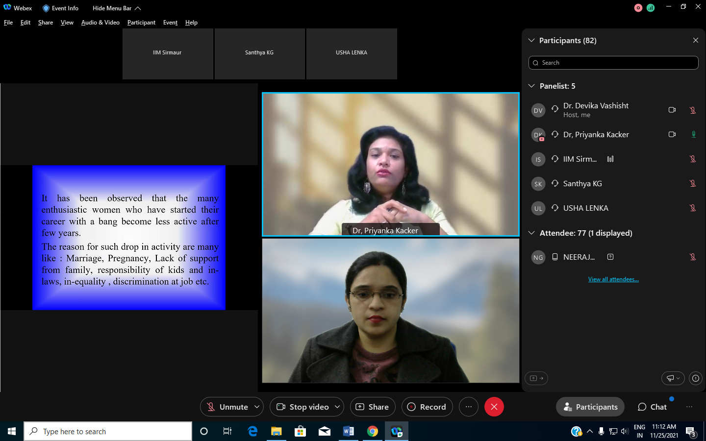The width and height of the screenshot is (706, 441).
Task: Click the move-to-attendee icon at panel bottom
Action: (x=536, y=378)
